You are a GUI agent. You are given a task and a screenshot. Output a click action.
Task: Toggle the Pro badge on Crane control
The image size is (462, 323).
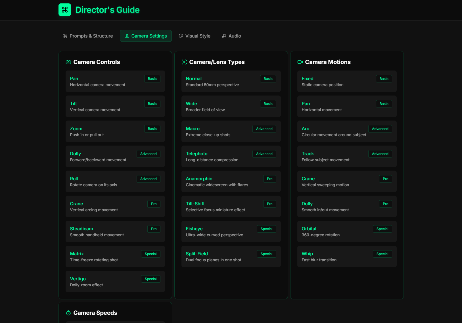pyautogui.click(x=154, y=204)
